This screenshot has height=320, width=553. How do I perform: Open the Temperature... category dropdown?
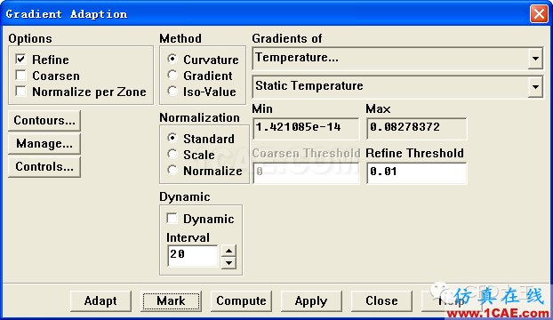tap(535, 58)
